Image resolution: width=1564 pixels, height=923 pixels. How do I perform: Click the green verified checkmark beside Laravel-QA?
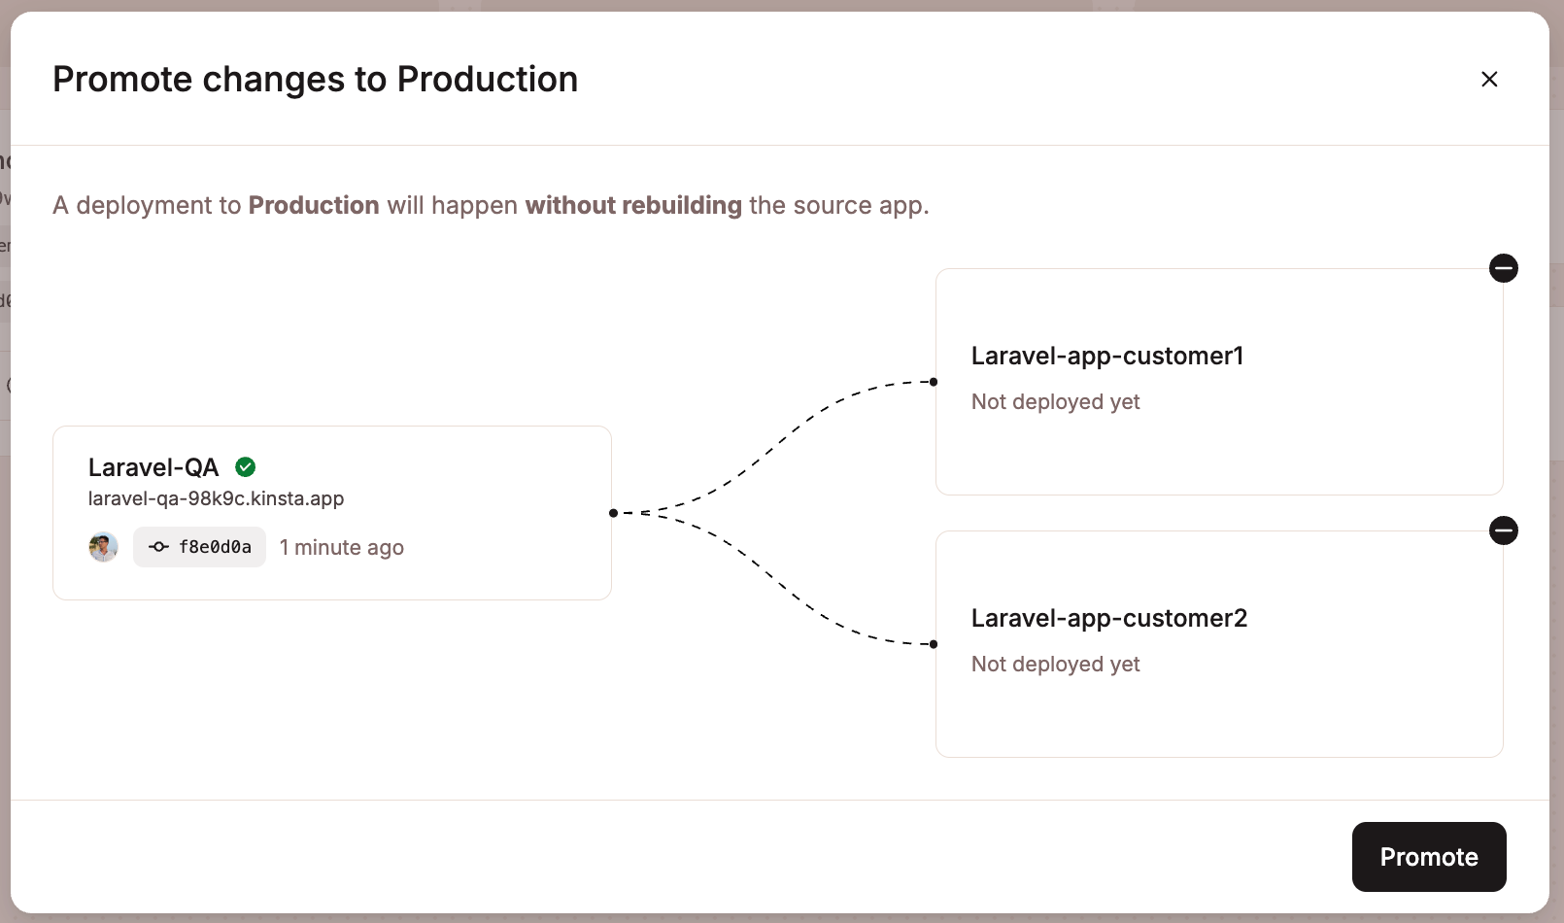click(x=245, y=467)
